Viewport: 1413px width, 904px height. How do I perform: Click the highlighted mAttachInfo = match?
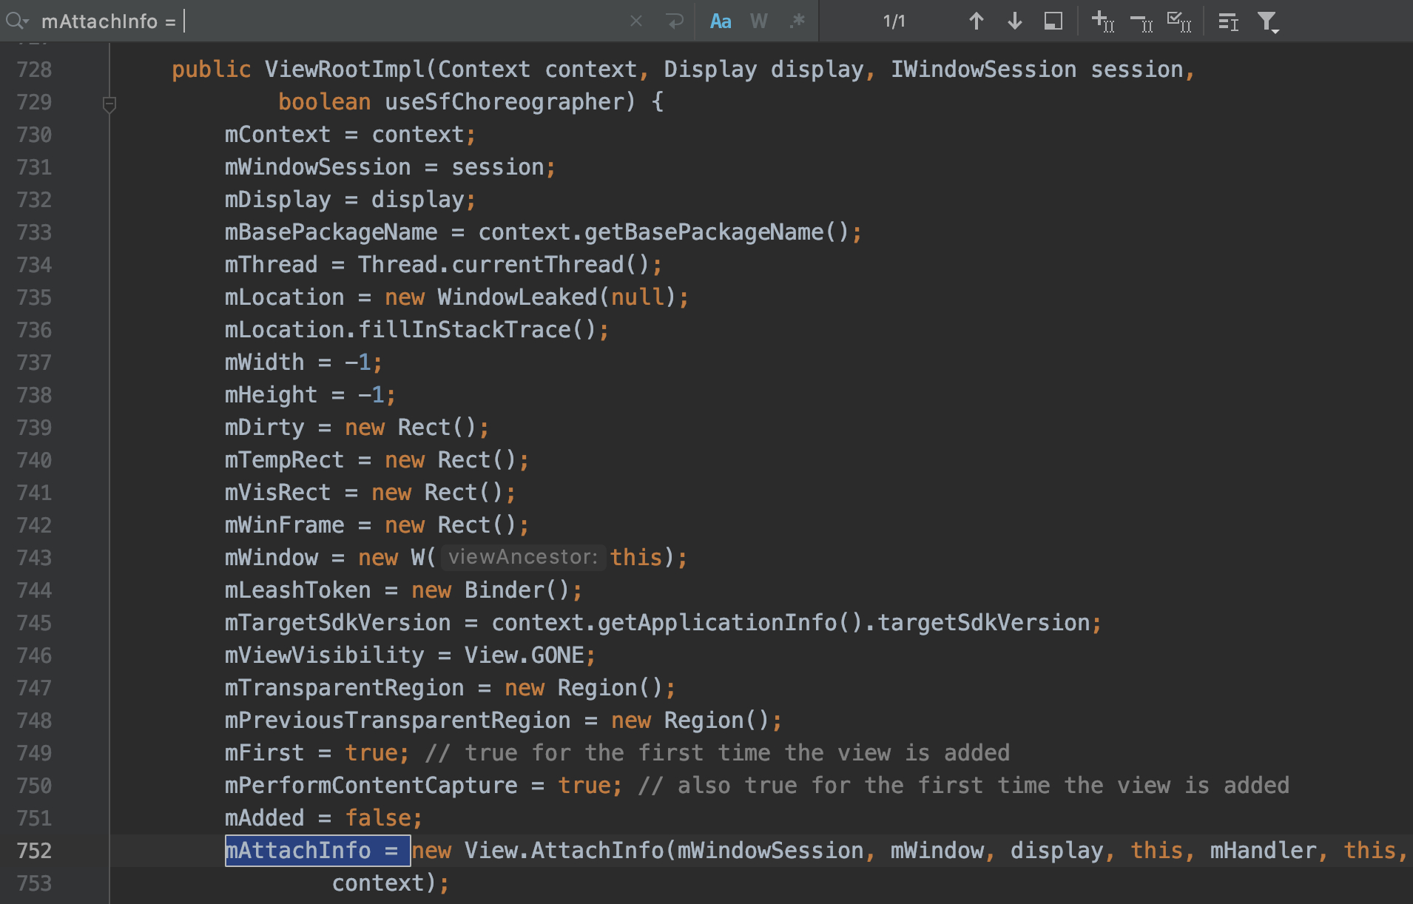click(x=317, y=851)
